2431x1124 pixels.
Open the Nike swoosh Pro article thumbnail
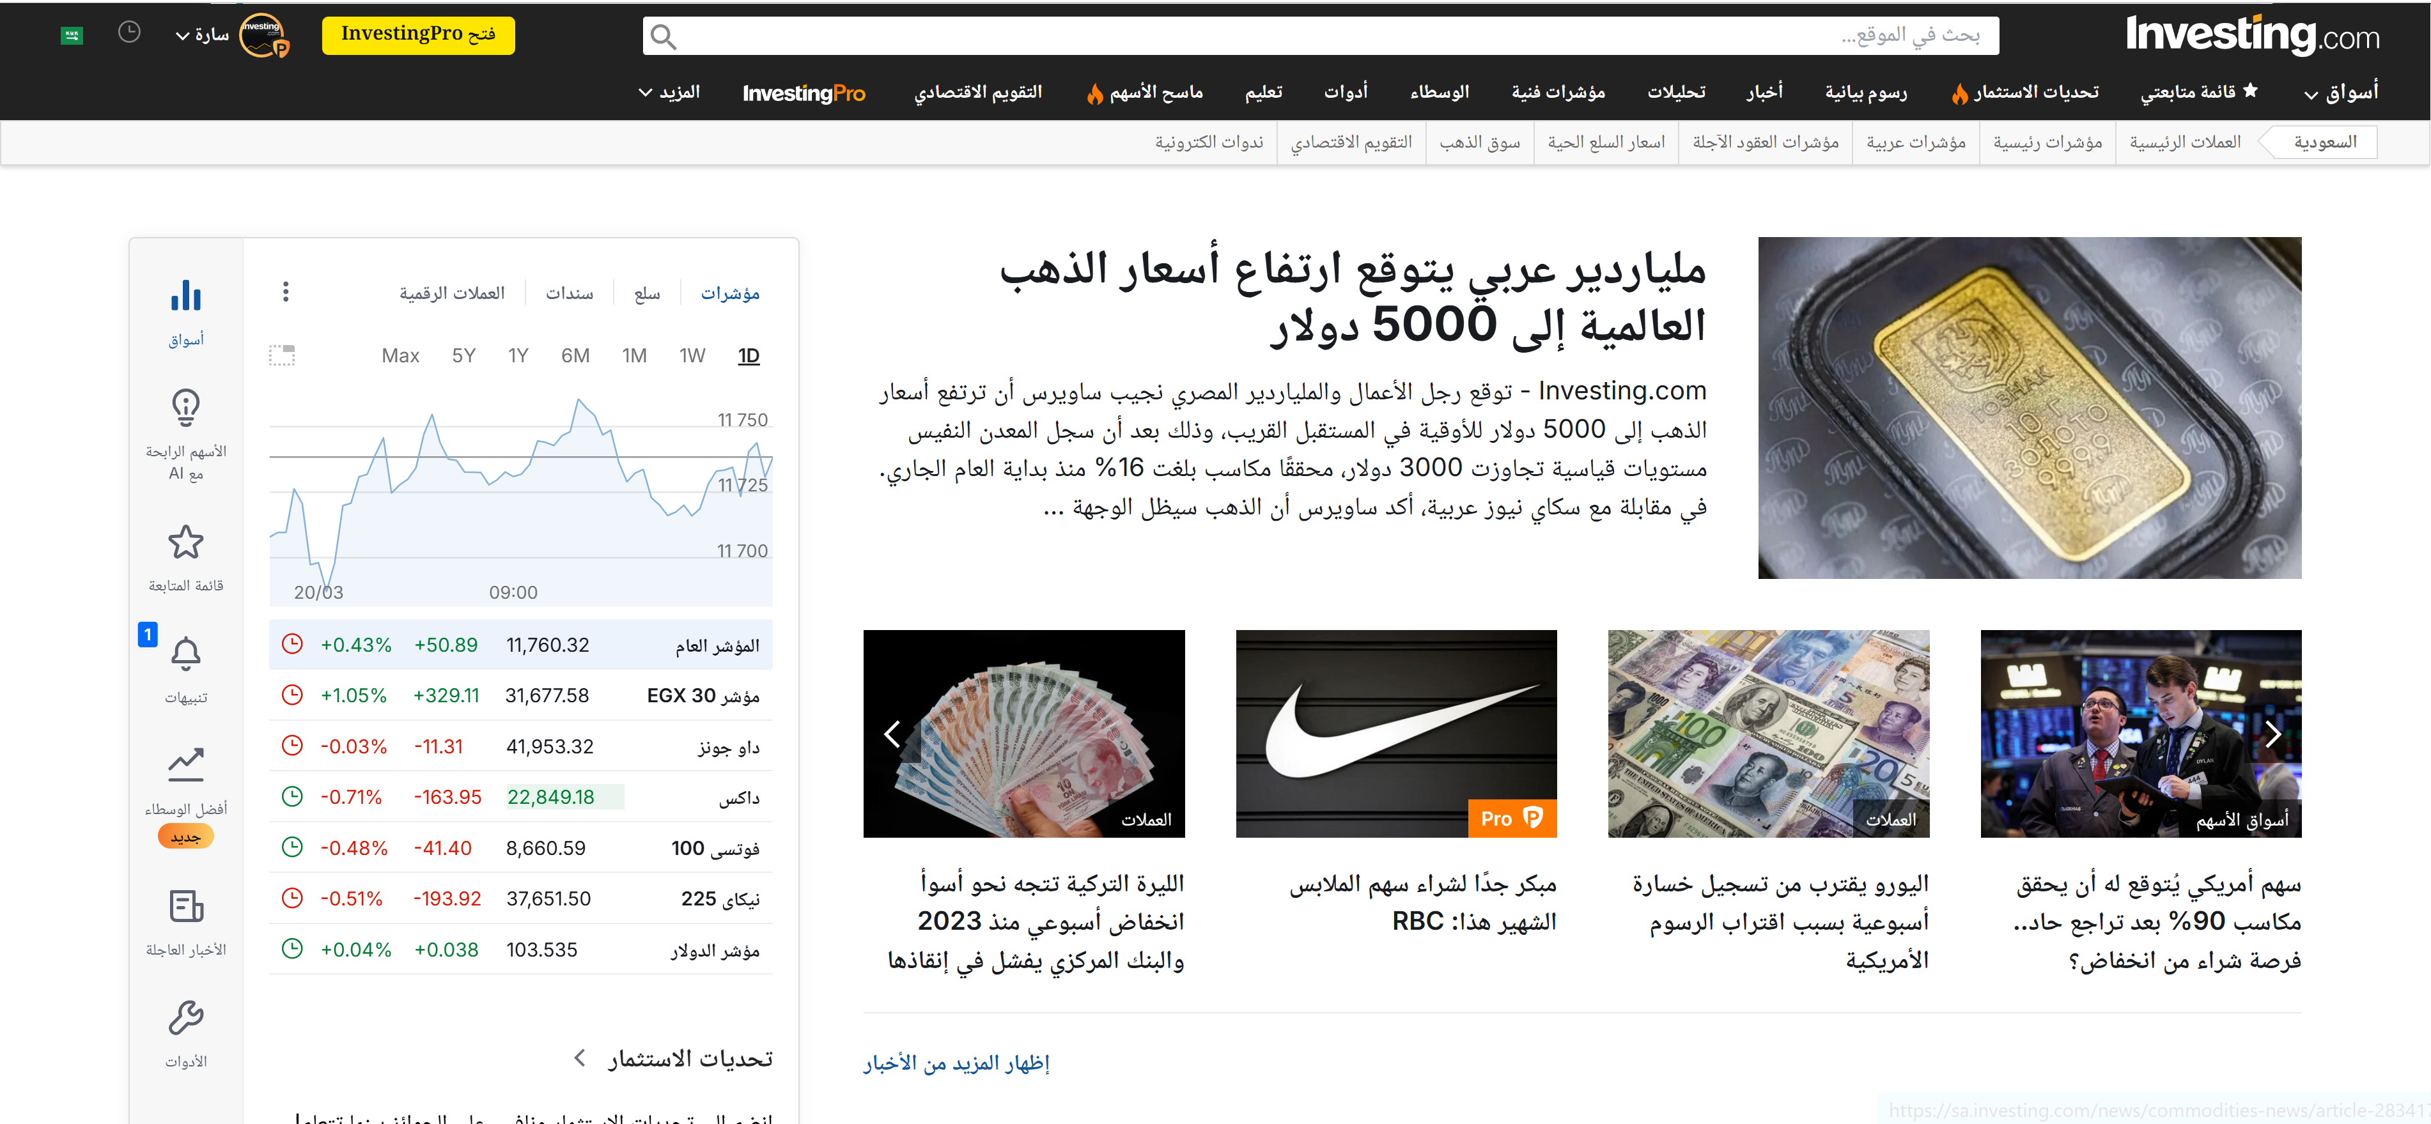click(1397, 734)
